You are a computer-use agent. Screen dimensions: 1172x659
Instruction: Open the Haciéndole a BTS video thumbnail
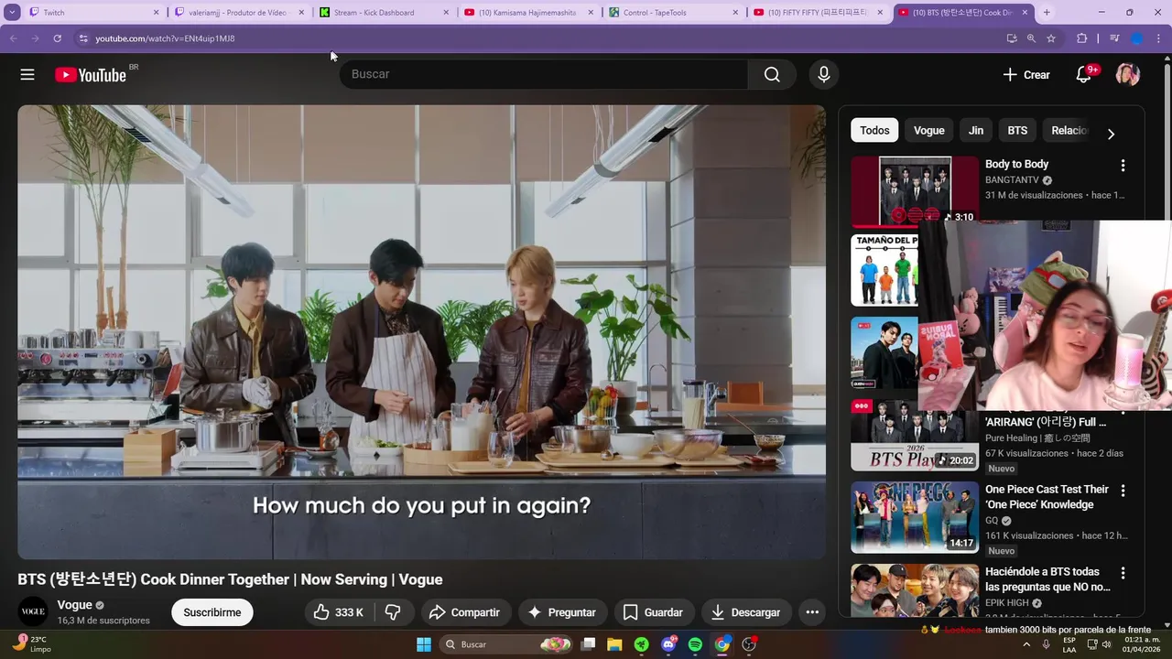click(915, 590)
